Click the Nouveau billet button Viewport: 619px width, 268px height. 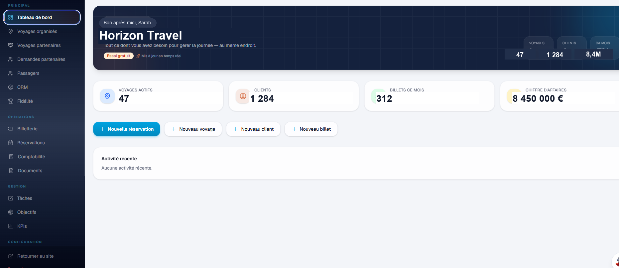311,129
